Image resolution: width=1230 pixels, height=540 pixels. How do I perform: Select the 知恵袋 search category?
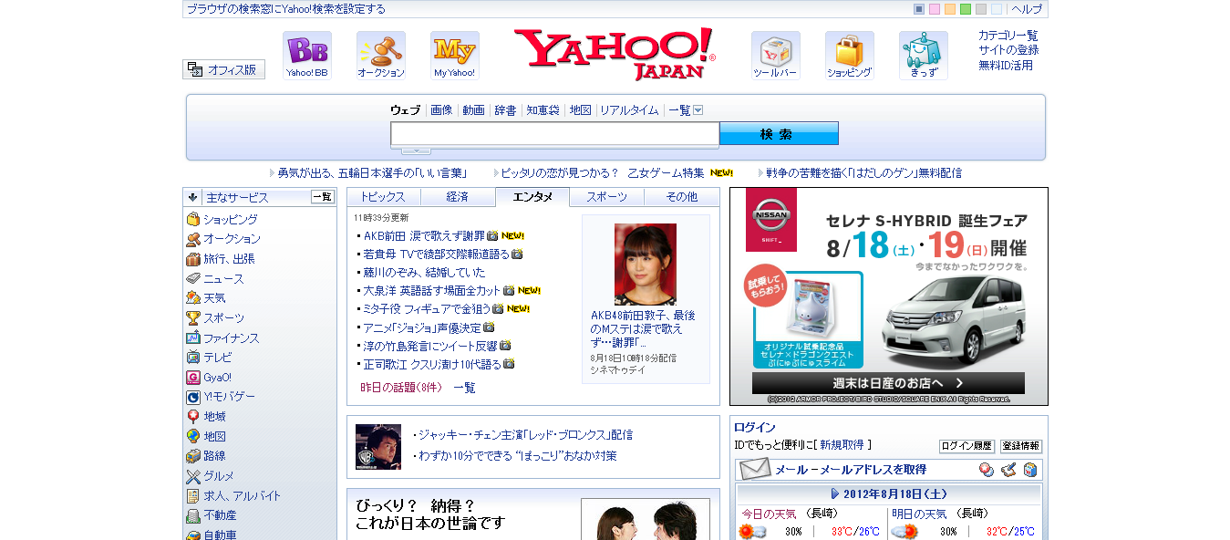[x=543, y=110]
